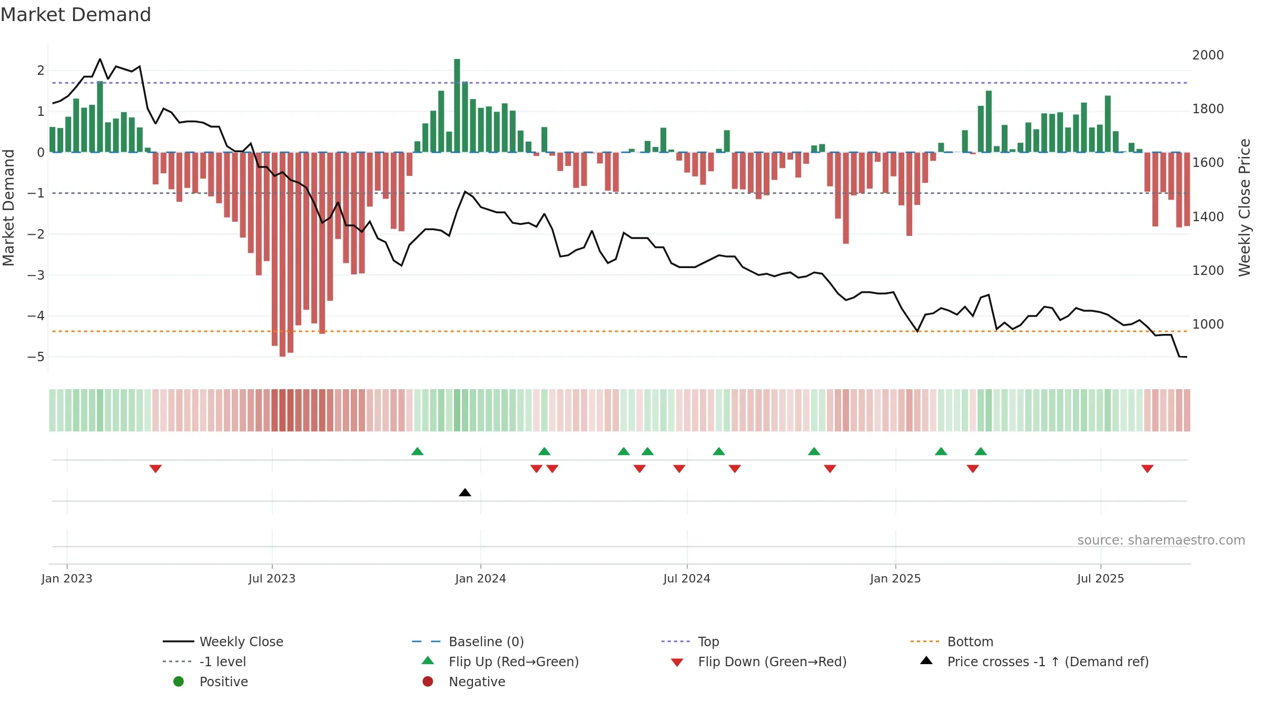This screenshot has width=1264, height=711.
Task: Click the Bottom legend label
Action: [970, 641]
